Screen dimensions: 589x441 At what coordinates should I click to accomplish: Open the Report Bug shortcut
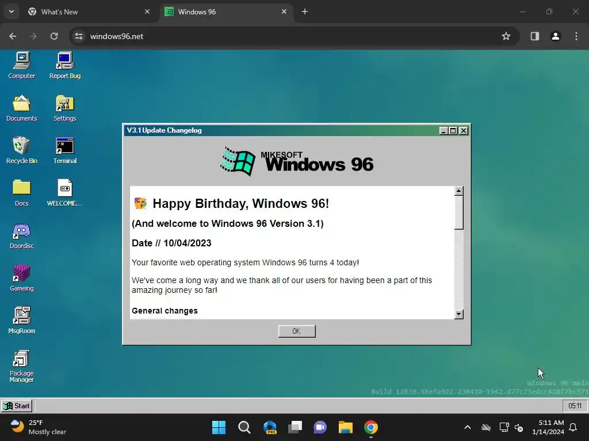click(64, 65)
